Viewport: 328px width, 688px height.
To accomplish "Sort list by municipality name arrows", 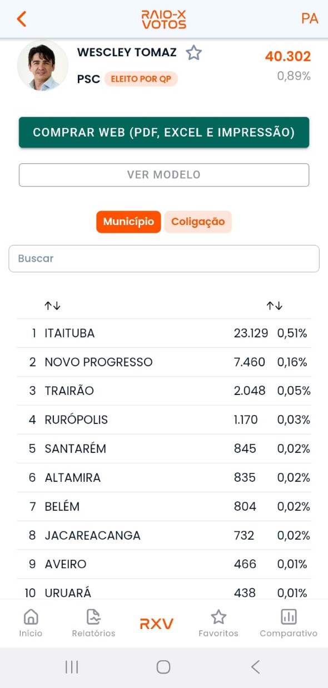I will click(52, 305).
